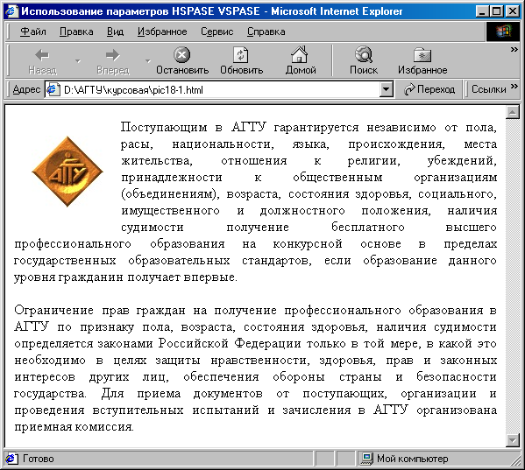Click the АГТУ diamond logo image
The width and height of the screenshot is (525, 470).
coord(67,172)
